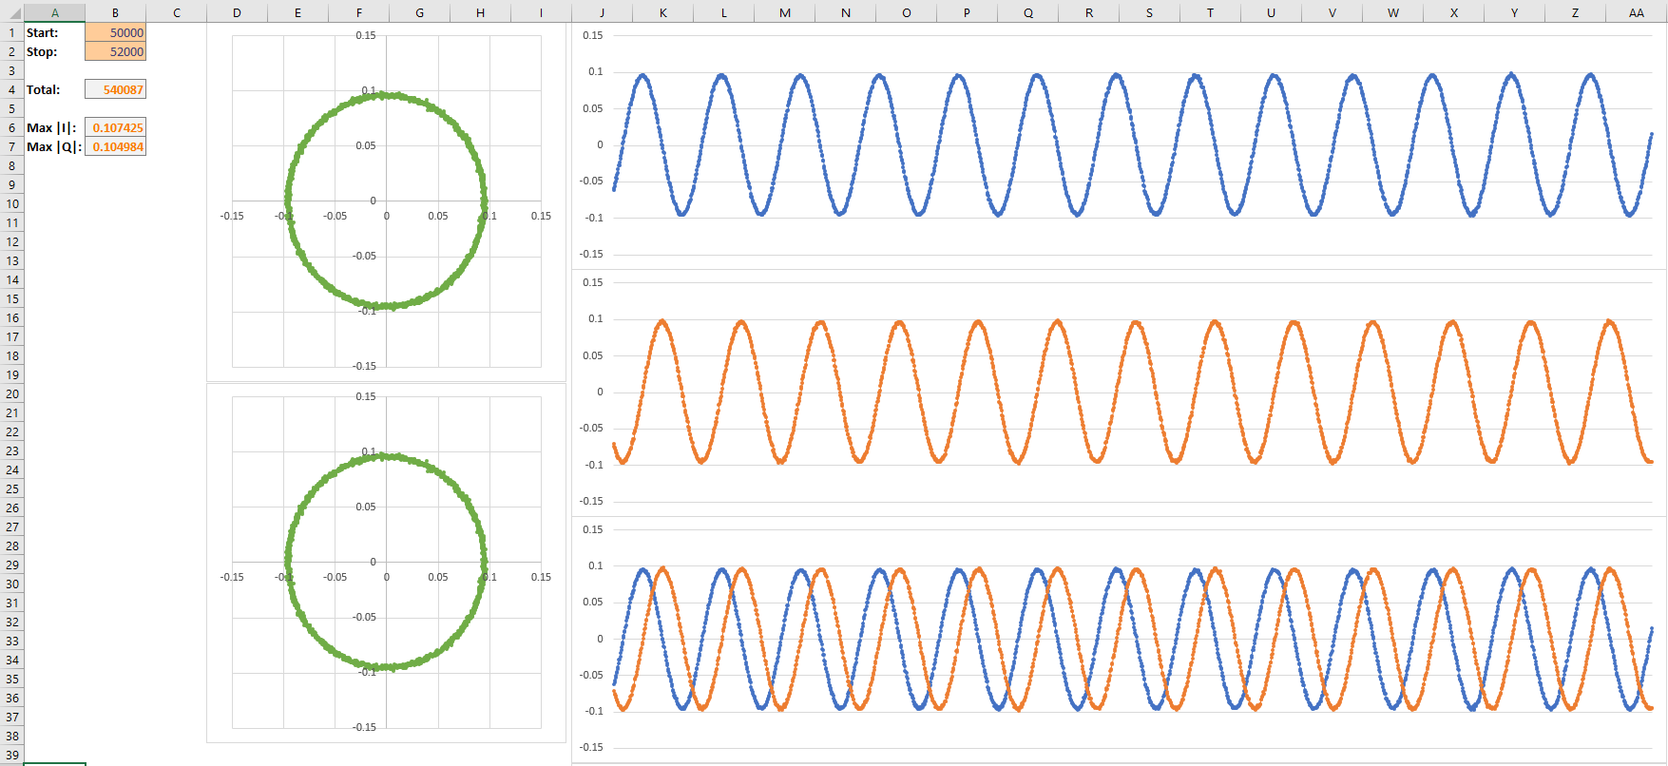Click column G header

(419, 12)
